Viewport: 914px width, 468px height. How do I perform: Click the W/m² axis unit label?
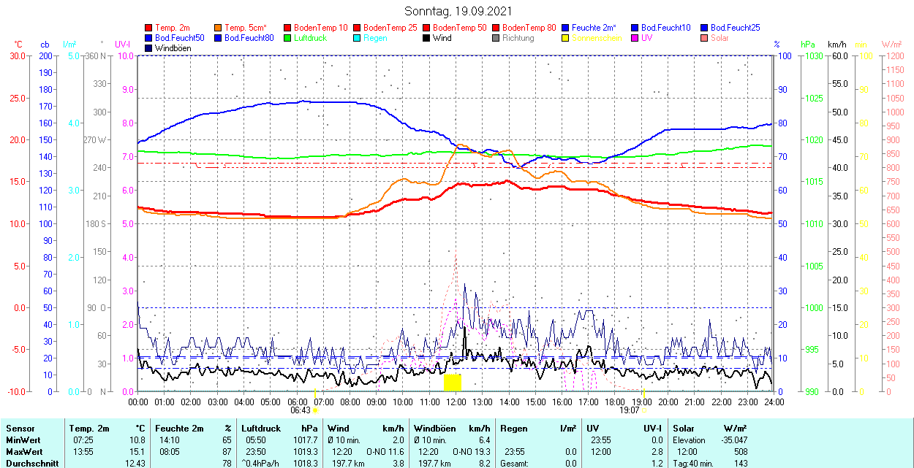(x=891, y=45)
